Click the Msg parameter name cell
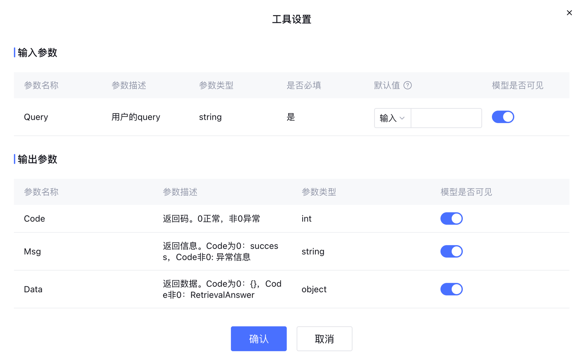The height and width of the screenshot is (362, 584). (x=32, y=251)
